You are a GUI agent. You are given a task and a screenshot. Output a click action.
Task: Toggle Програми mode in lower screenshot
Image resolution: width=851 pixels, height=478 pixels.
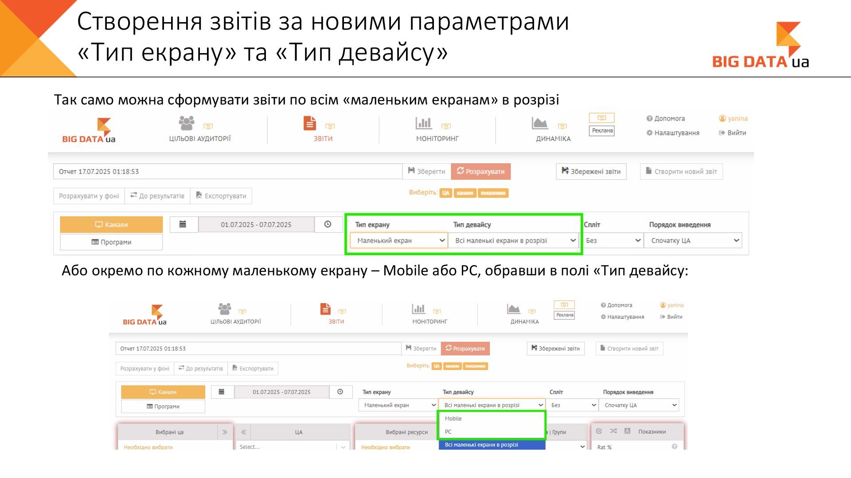click(163, 406)
